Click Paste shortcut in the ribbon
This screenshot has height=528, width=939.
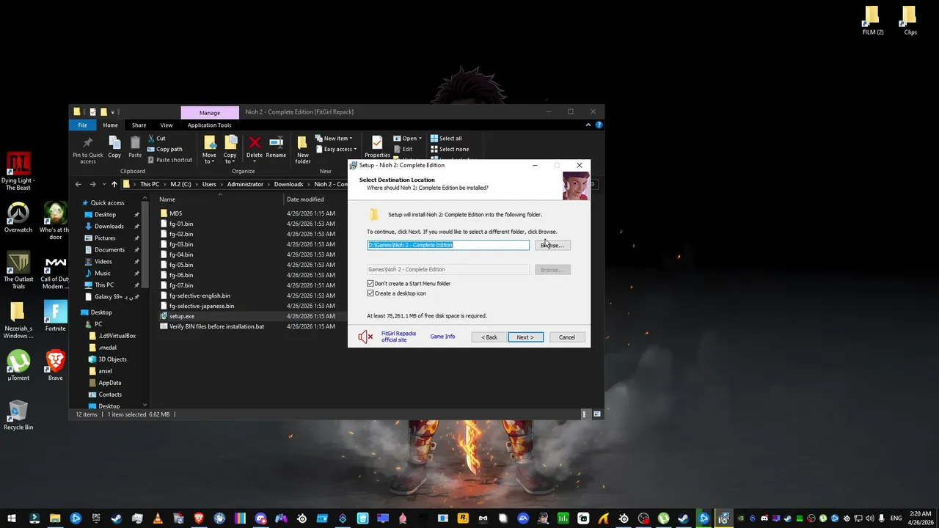coord(169,160)
